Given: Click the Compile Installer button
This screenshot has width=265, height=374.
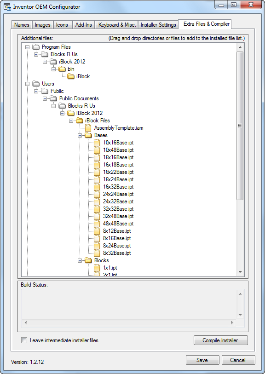Looking at the screenshot, I should (x=221, y=340).
